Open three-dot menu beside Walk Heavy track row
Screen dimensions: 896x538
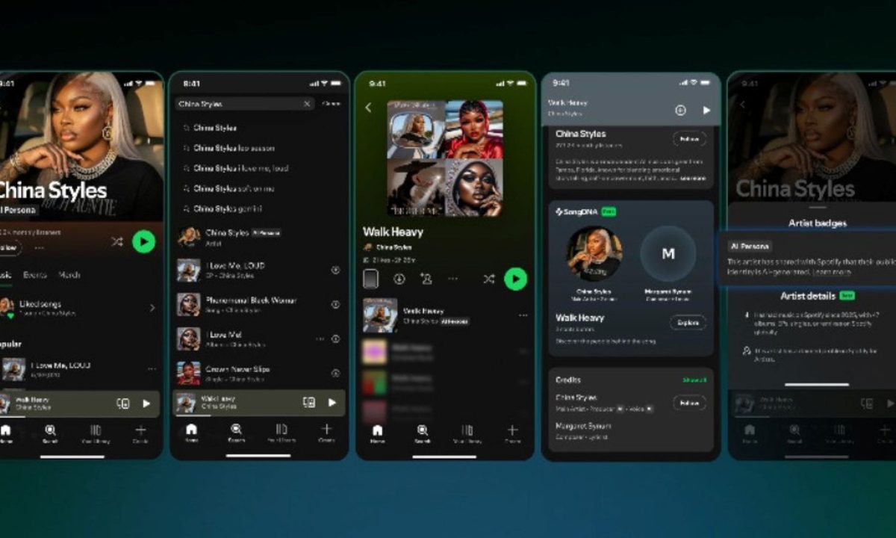pos(523,315)
